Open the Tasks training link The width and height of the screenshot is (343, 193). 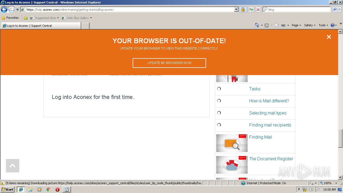pyautogui.click(x=255, y=89)
